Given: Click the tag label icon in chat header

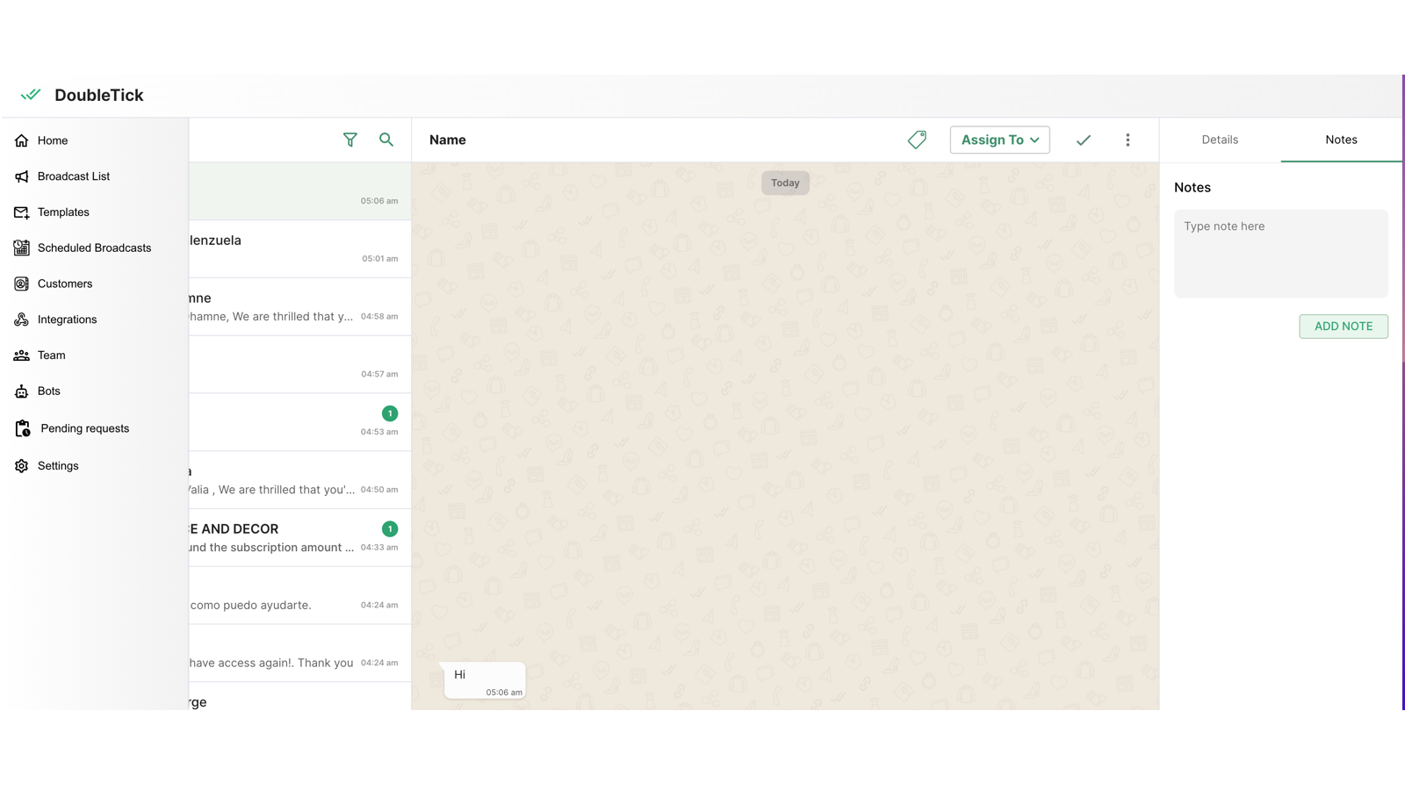Looking at the screenshot, I should (917, 140).
